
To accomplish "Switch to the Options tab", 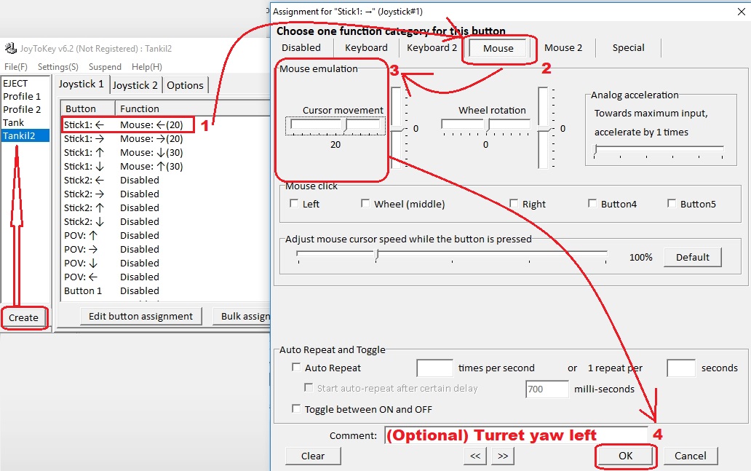I will click(186, 85).
